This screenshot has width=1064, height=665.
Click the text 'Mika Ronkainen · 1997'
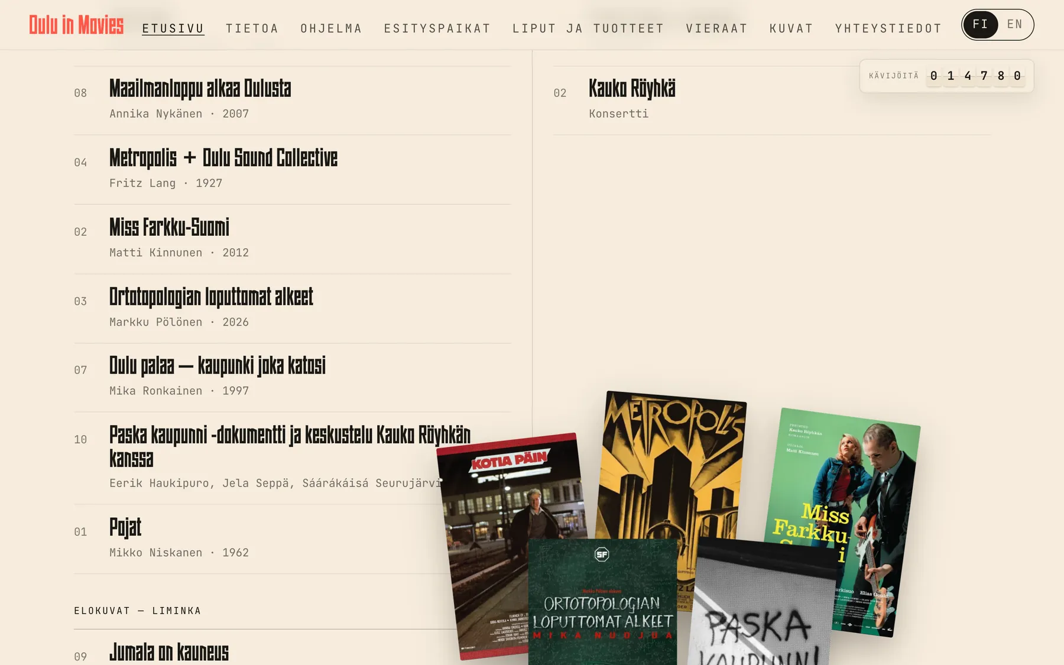pos(179,391)
